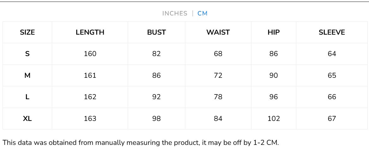Click the manual measurement disclaimer text
This screenshot has height=154, width=369.
click(x=141, y=142)
